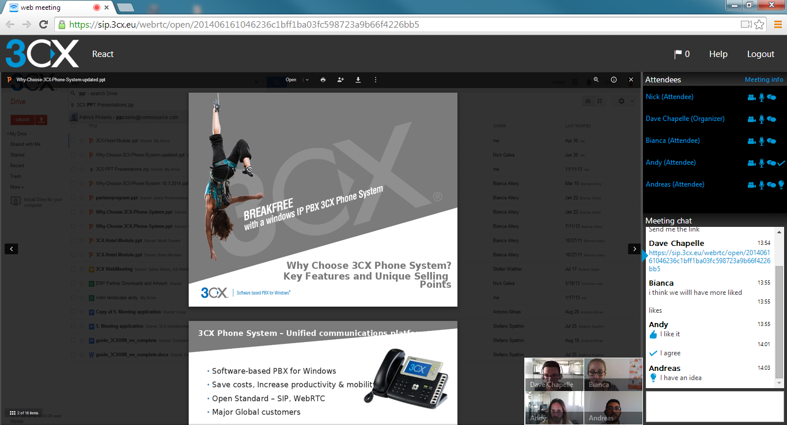Image resolution: width=787 pixels, height=425 pixels.
Task: Click the zoom magnifier in preview toolbar
Action: tap(596, 80)
